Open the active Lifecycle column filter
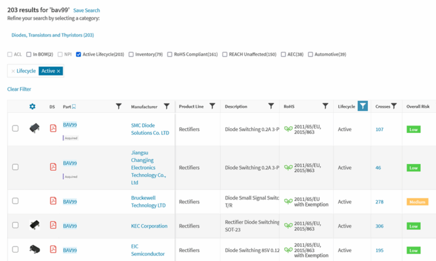 (363, 106)
